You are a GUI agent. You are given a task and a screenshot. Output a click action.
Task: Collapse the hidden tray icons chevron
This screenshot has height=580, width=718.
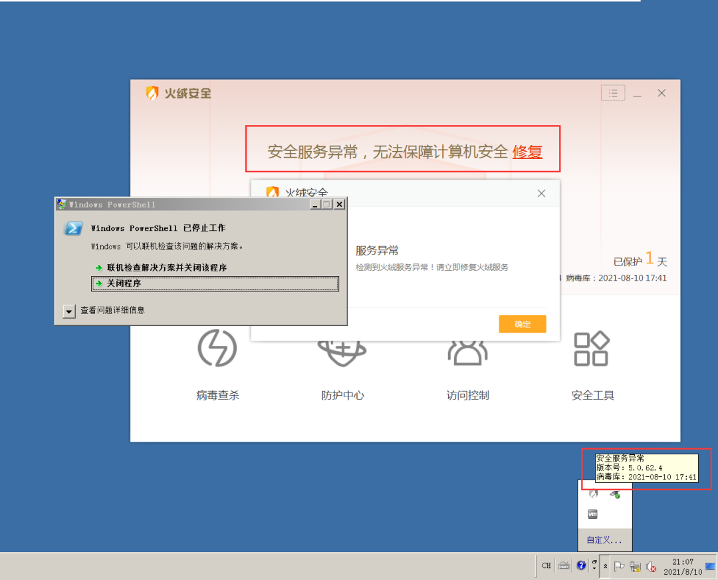click(x=606, y=567)
